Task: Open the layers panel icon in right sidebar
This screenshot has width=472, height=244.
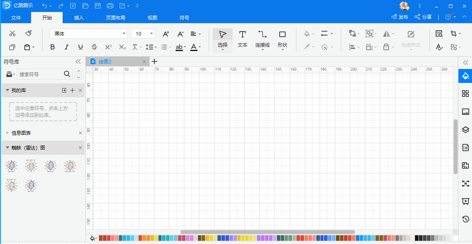Action: (465, 130)
